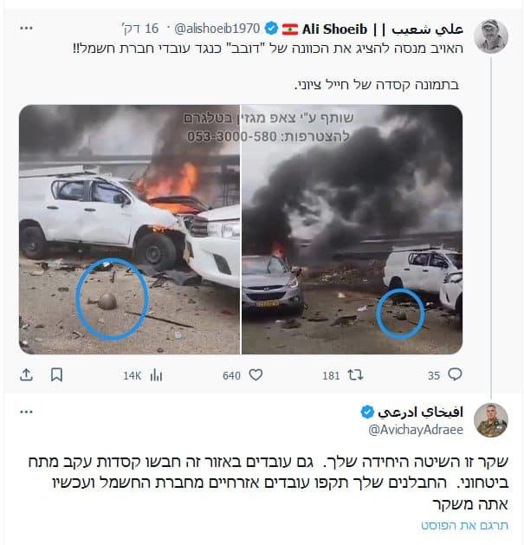The image size is (524, 545).
Task: Bookmark the Ali Shoeib tweet
Action: [56, 374]
